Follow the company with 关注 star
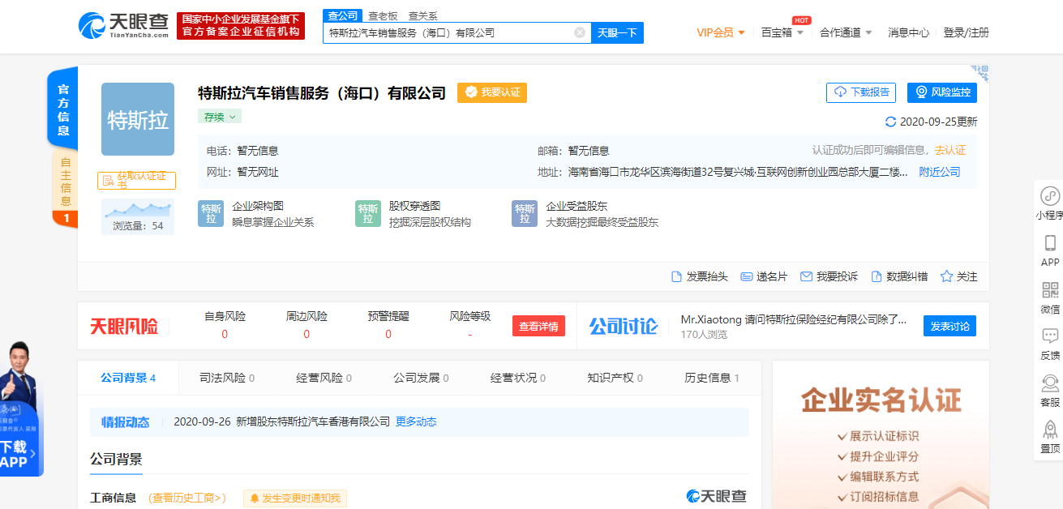The height and width of the screenshot is (509, 1063). (958, 276)
